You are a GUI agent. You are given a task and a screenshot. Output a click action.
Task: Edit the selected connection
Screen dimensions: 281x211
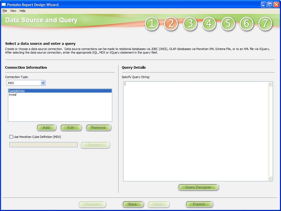71,127
